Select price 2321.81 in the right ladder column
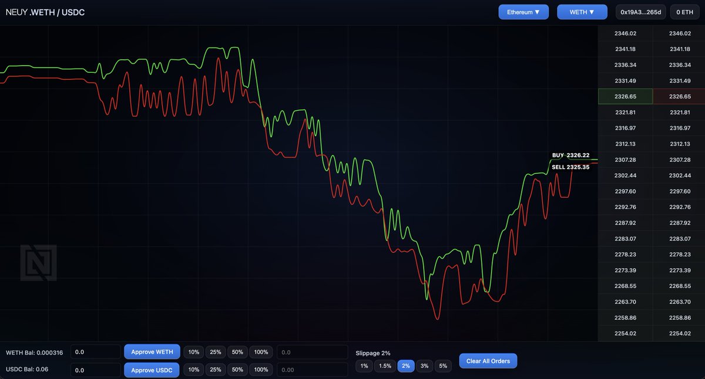 tap(680, 112)
